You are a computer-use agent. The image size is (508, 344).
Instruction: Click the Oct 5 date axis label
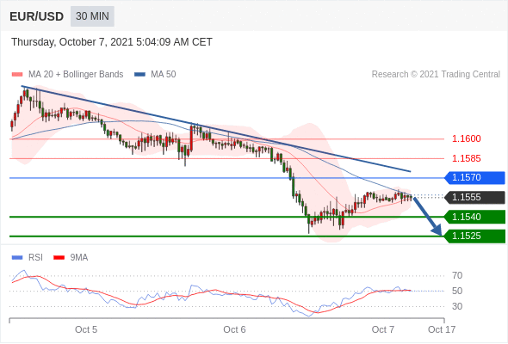[86, 329]
